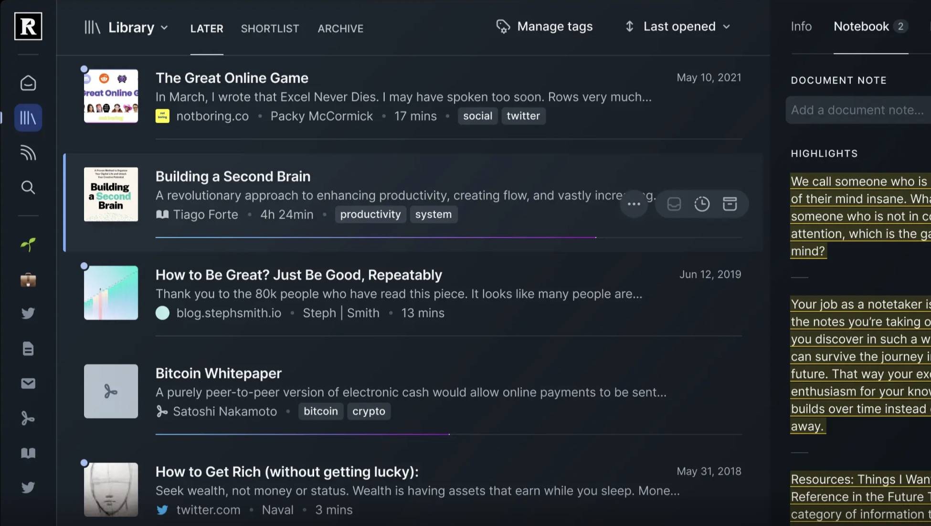Toggle sort direction arrows beside Last opened
This screenshot has width=931, height=526.
coord(629,27)
